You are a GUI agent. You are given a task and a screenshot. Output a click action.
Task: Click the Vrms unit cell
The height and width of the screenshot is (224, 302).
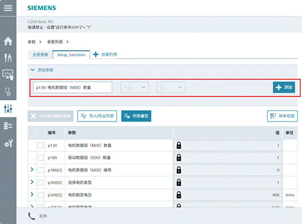290,195
